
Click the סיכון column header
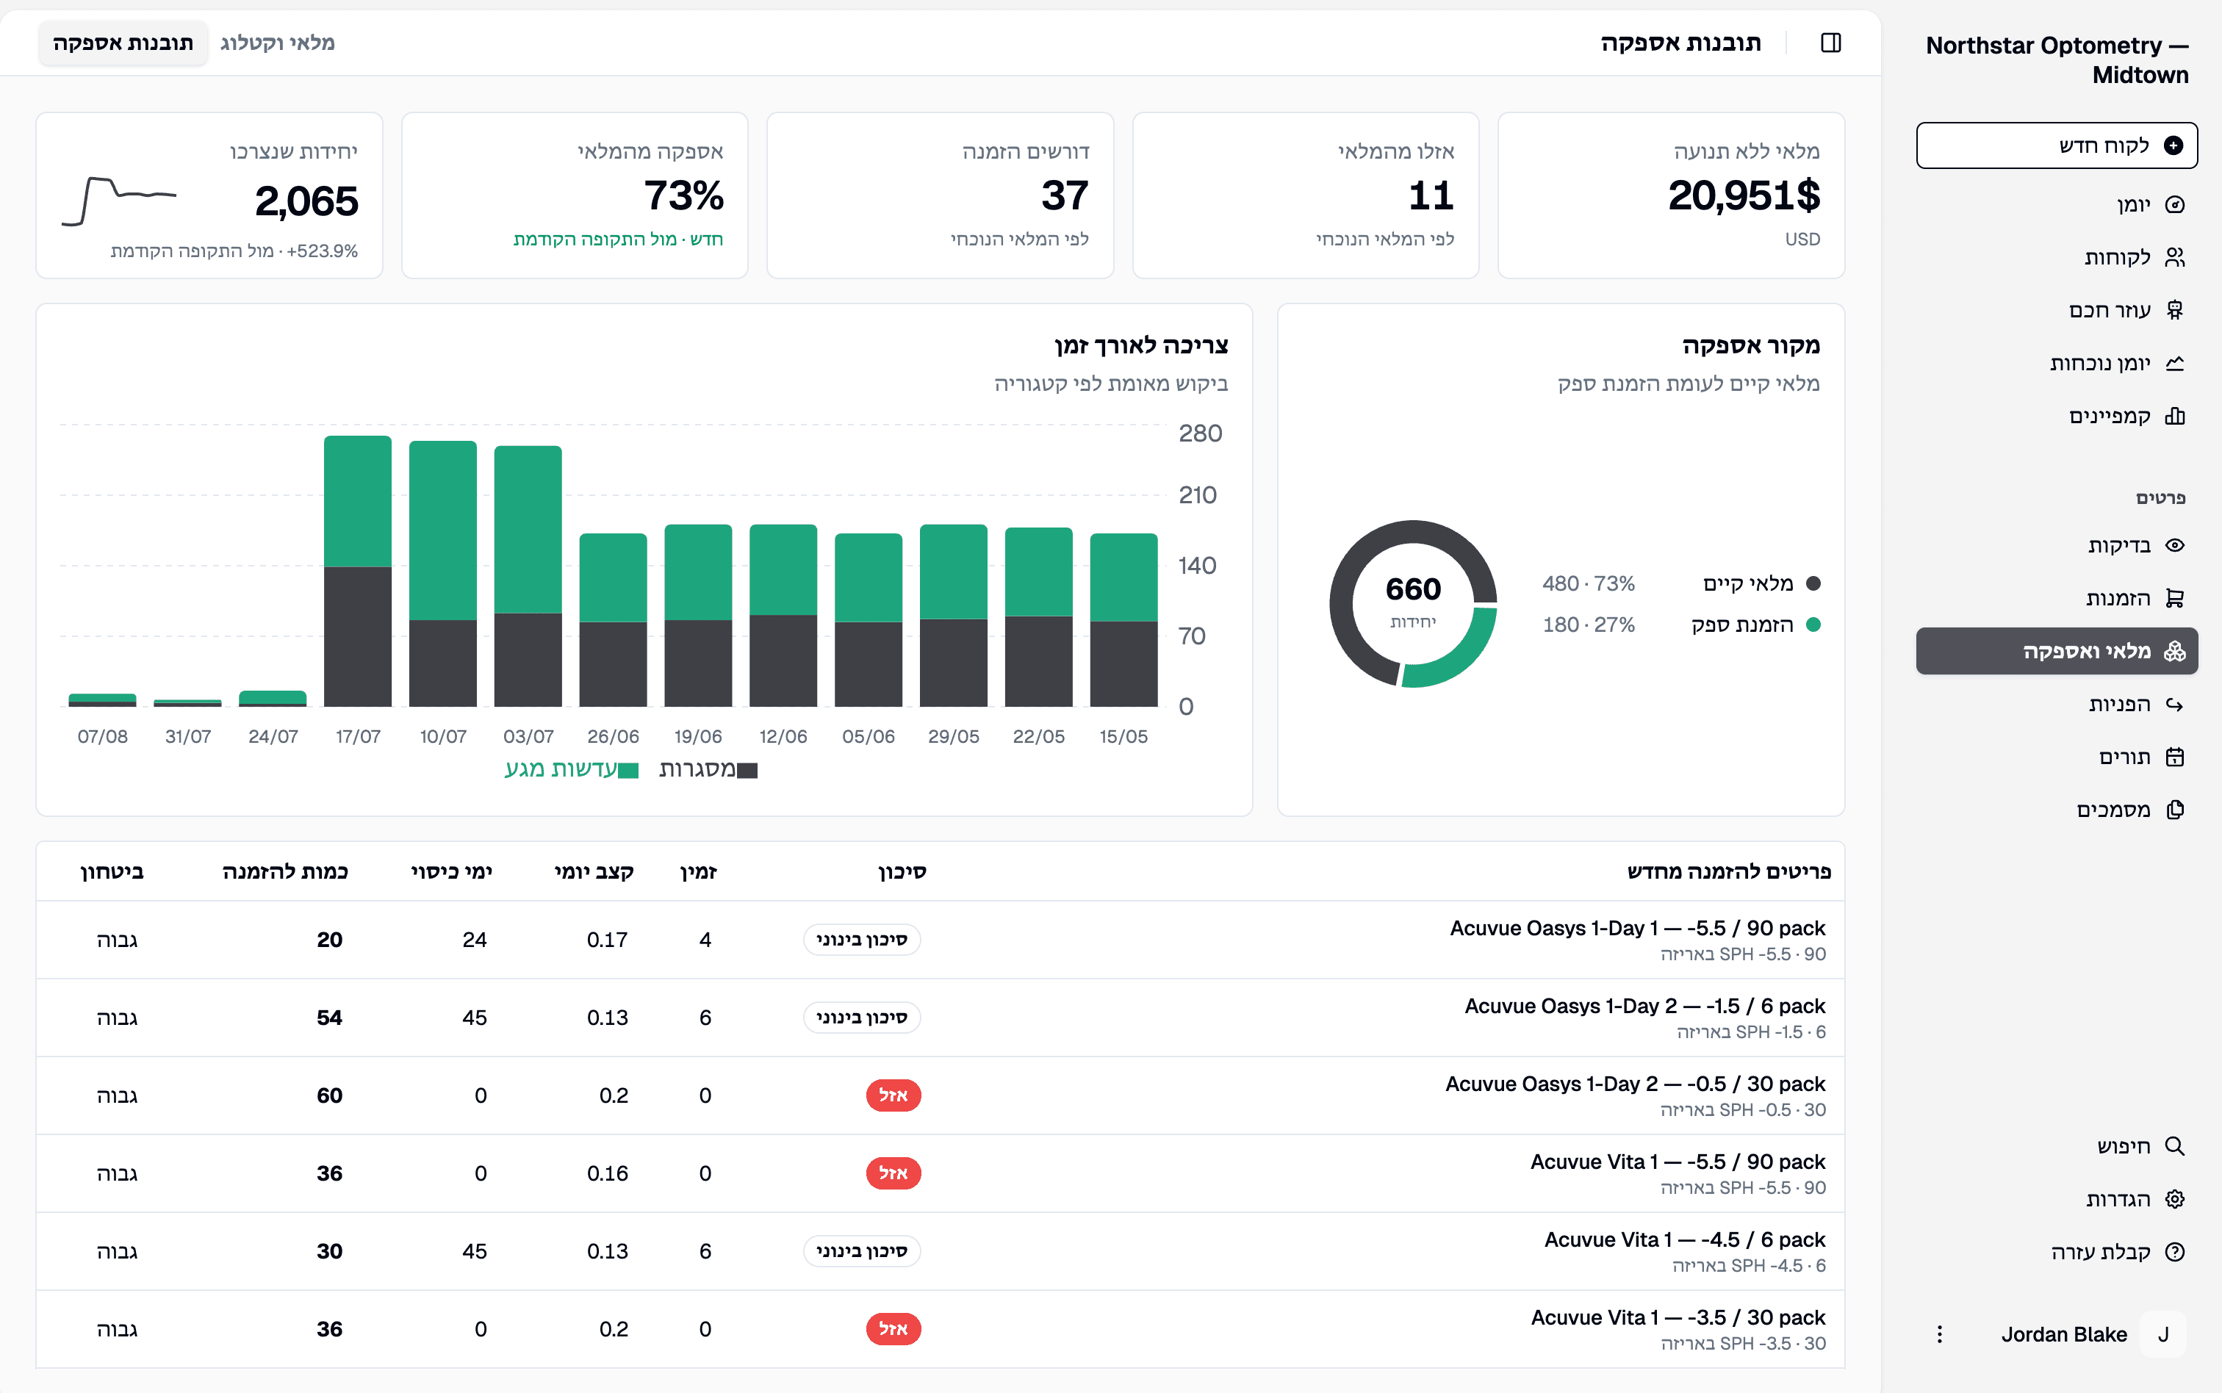[x=902, y=871]
